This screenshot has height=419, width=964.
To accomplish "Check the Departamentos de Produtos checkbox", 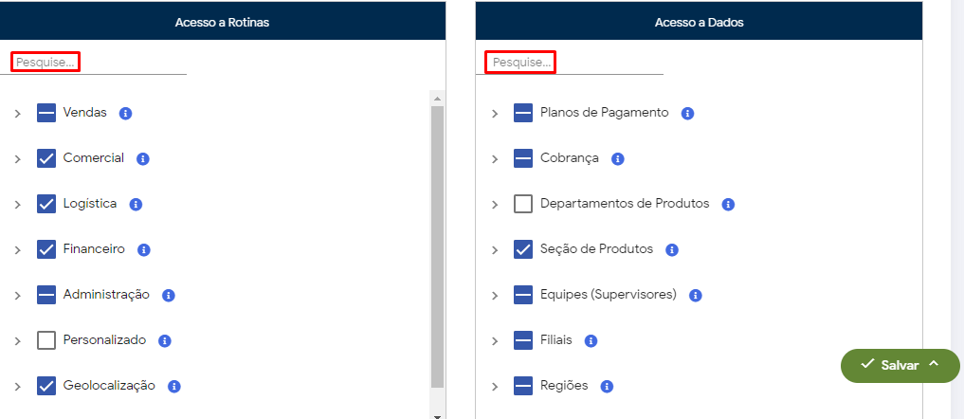I will (523, 204).
